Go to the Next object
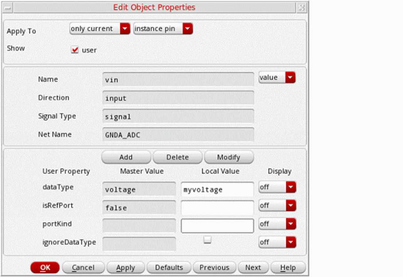This screenshot has width=403, height=277. [253, 268]
